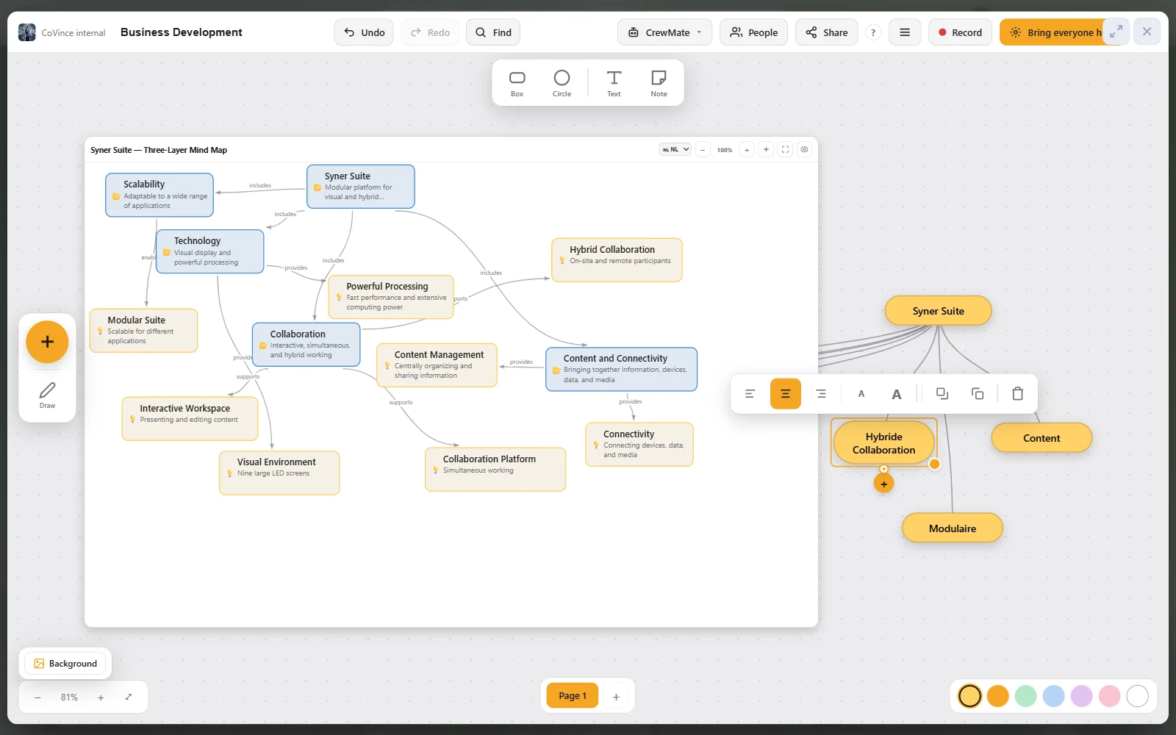Click the Share button
The height and width of the screenshot is (735, 1176).
[x=826, y=32]
